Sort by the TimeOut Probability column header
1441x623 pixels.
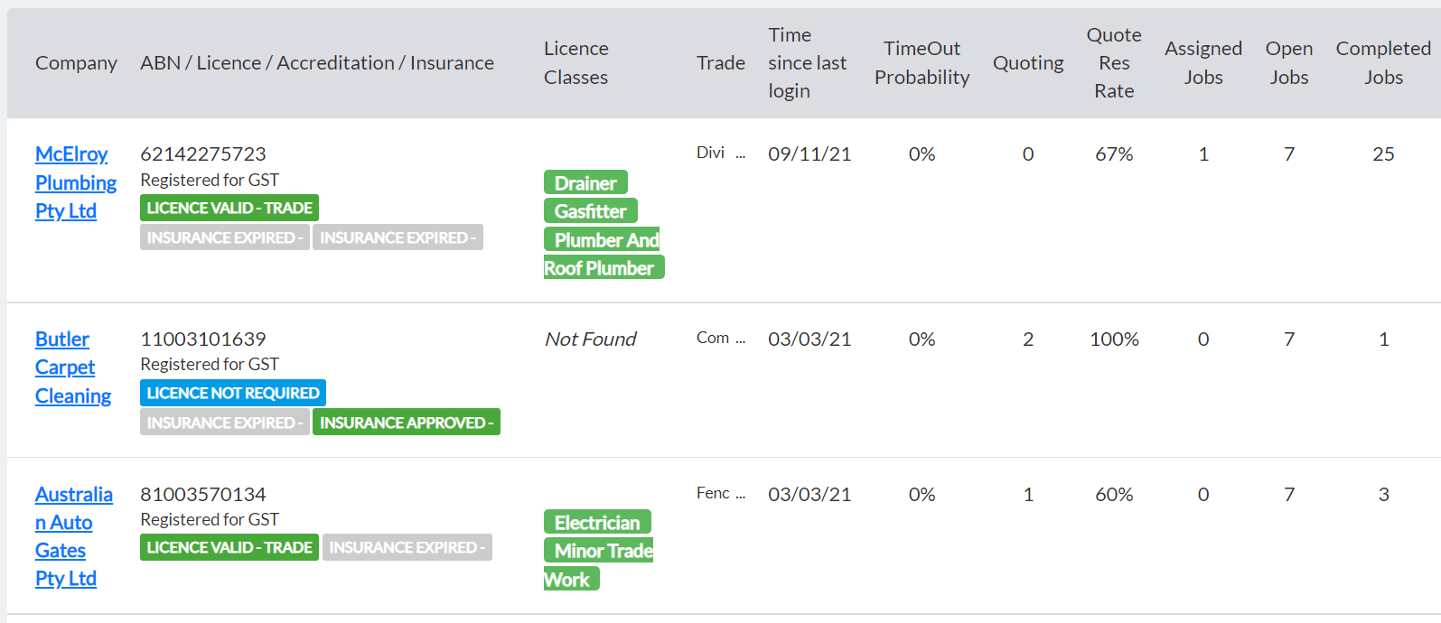922,62
